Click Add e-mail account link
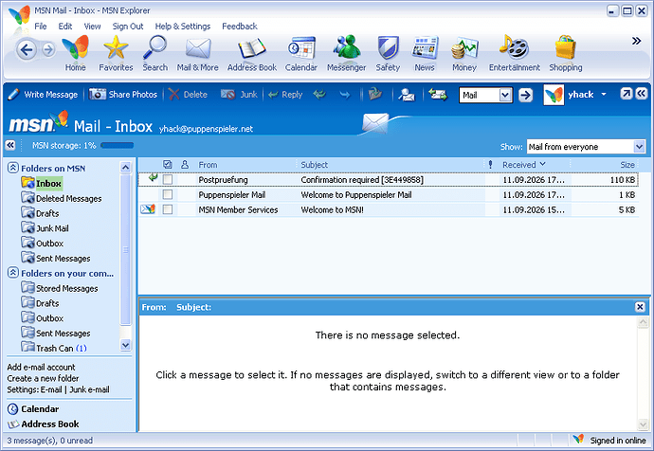The height and width of the screenshot is (451, 654). pos(41,368)
